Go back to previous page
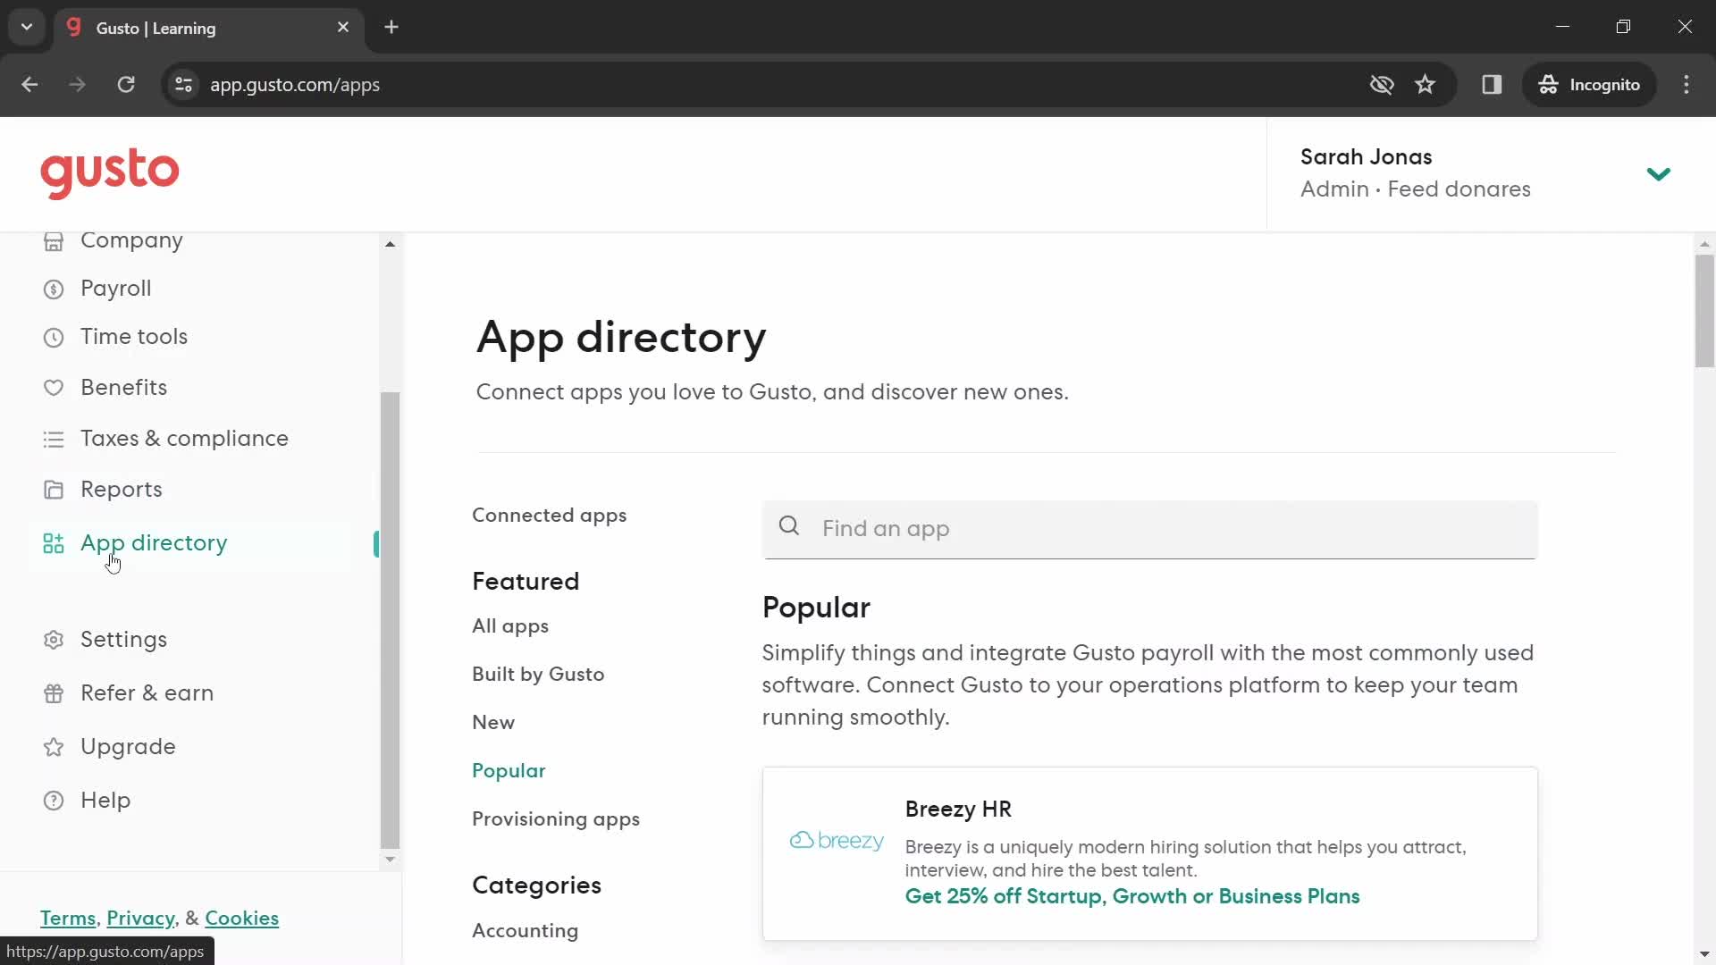The image size is (1716, 965). (29, 85)
